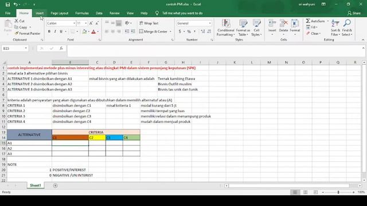This screenshot has height=206, width=367.
Task: Switch to the Data tab
Action: point(99,13)
